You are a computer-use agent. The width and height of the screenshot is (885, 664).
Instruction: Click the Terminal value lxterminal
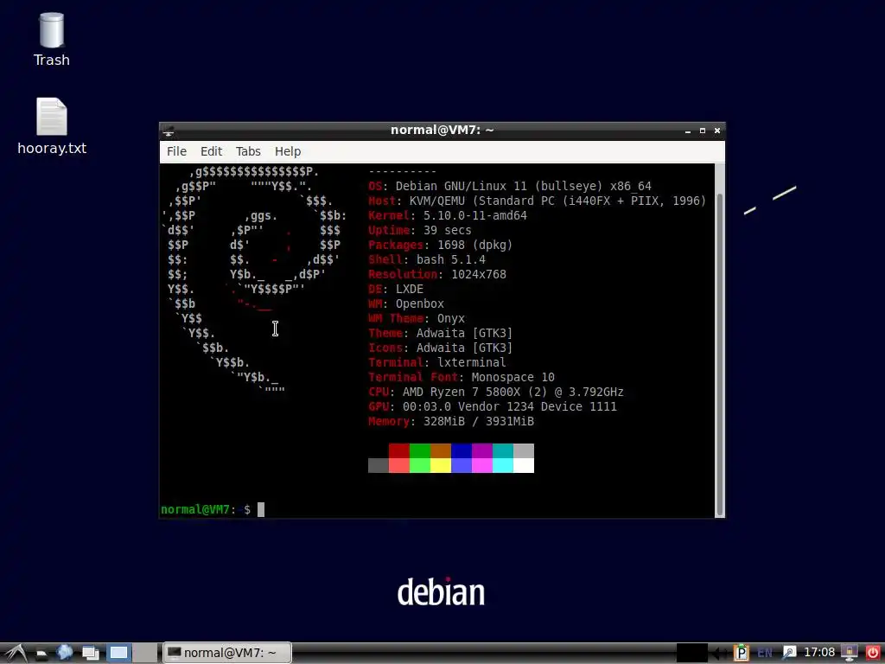point(472,362)
